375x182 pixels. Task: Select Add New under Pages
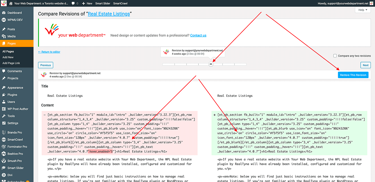click(x=8, y=57)
